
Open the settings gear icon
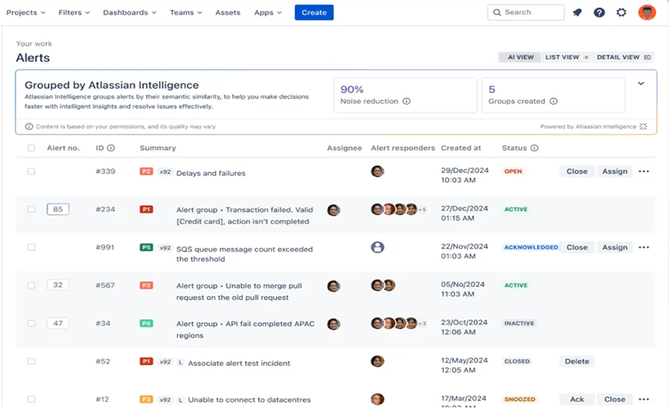click(x=621, y=12)
